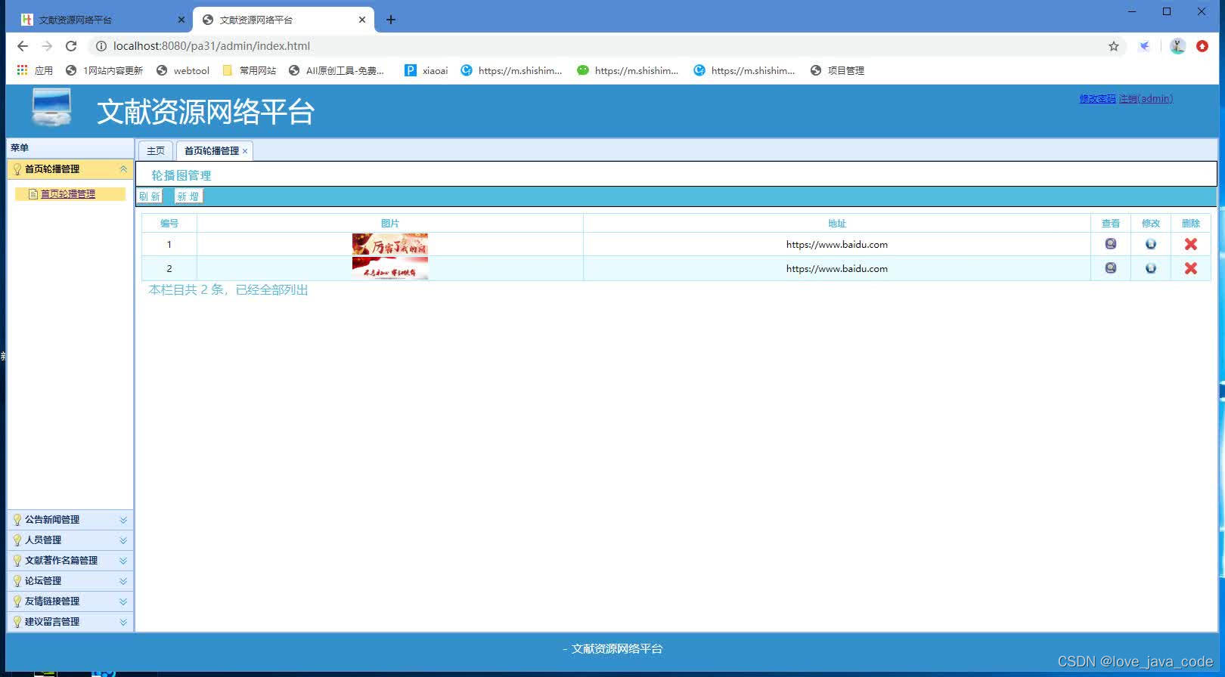Expand the 文献著作名篇管理 menu section
The height and width of the screenshot is (677, 1225).
pos(123,561)
